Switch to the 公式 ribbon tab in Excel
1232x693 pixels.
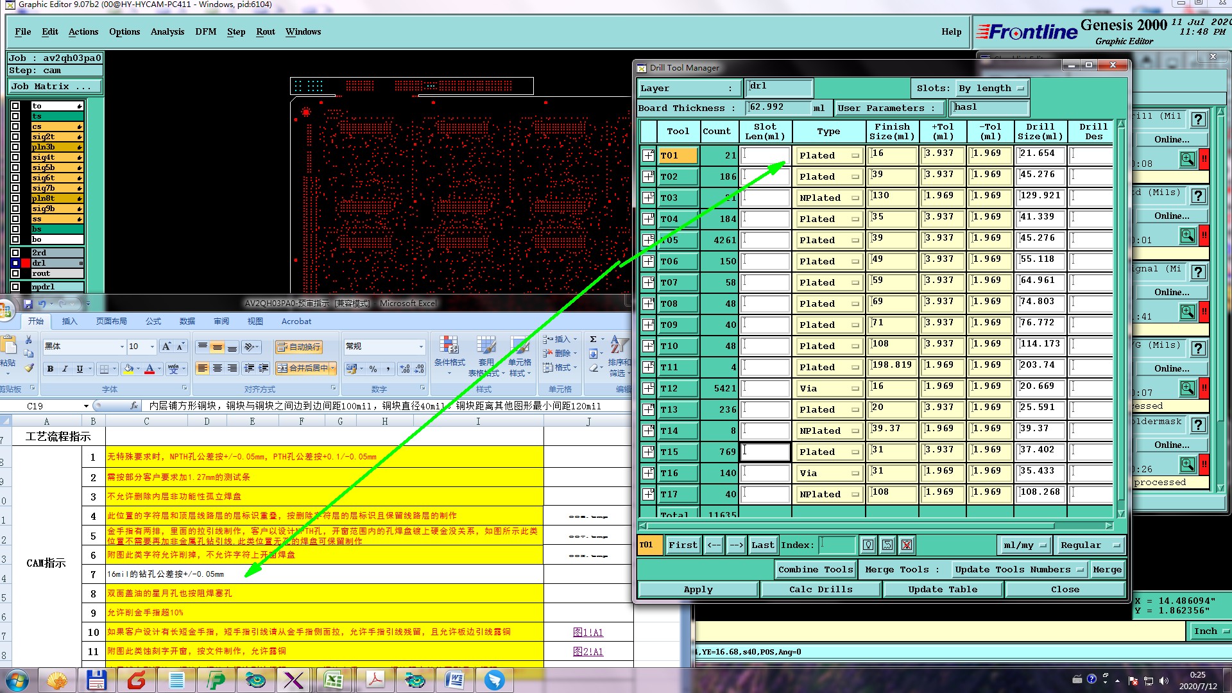point(153,321)
